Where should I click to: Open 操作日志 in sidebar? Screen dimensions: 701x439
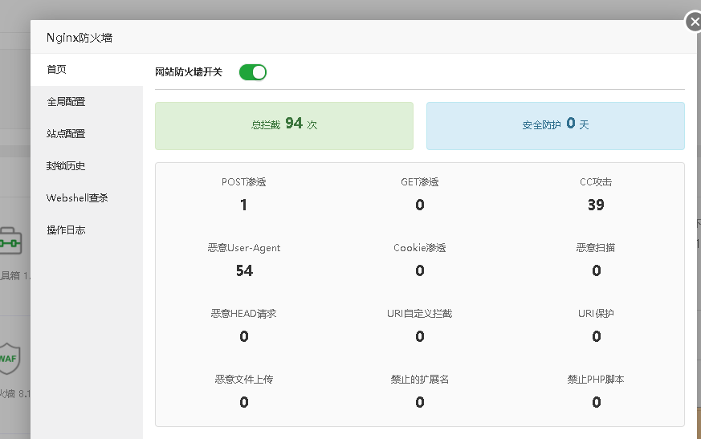click(x=66, y=230)
